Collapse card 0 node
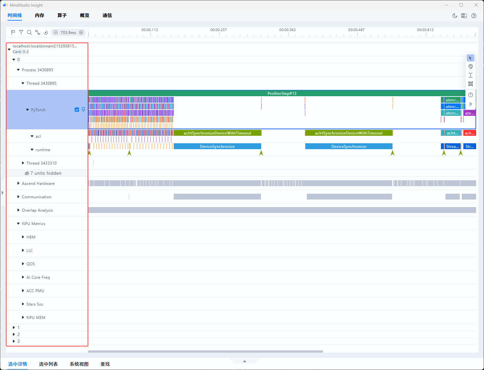Screen dimensions: 484x370 pos(14,60)
